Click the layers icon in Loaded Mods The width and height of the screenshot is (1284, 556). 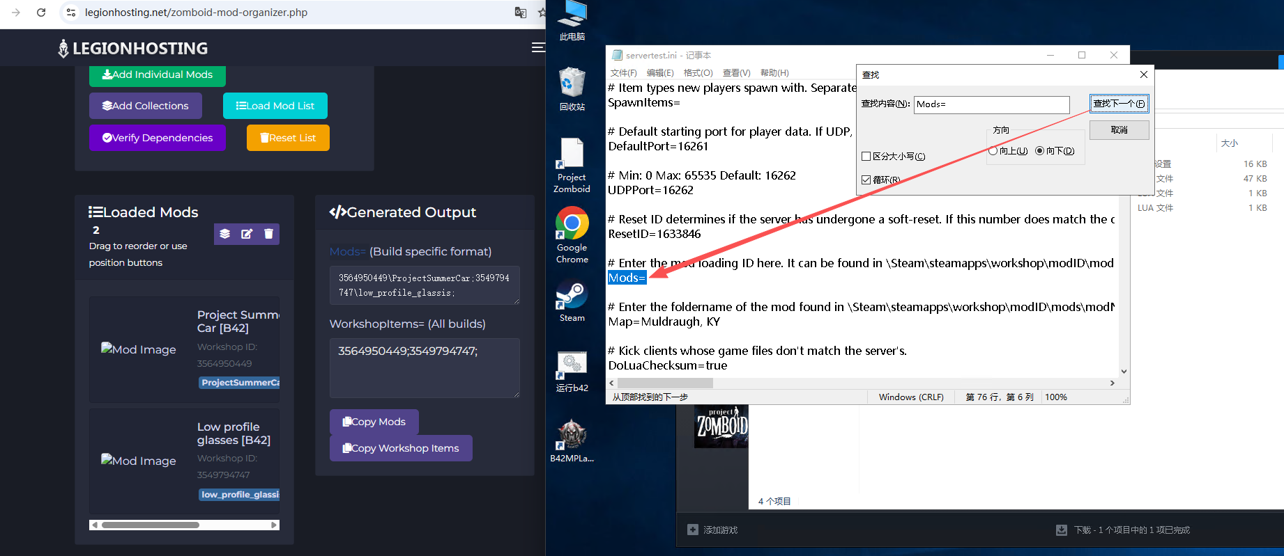coord(224,234)
